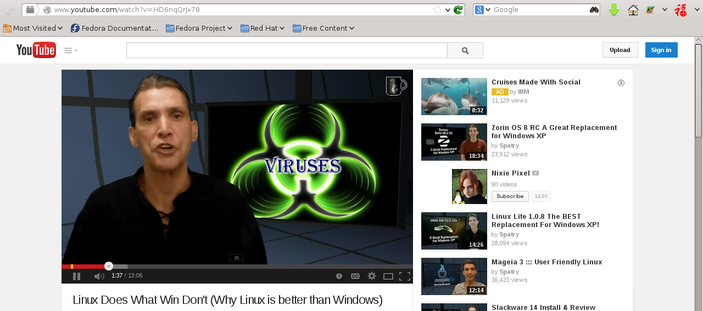Click IBM advertiser name under Cruises ad
The height and width of the screenshot is (311, 703).
click(x=523, y=92)
